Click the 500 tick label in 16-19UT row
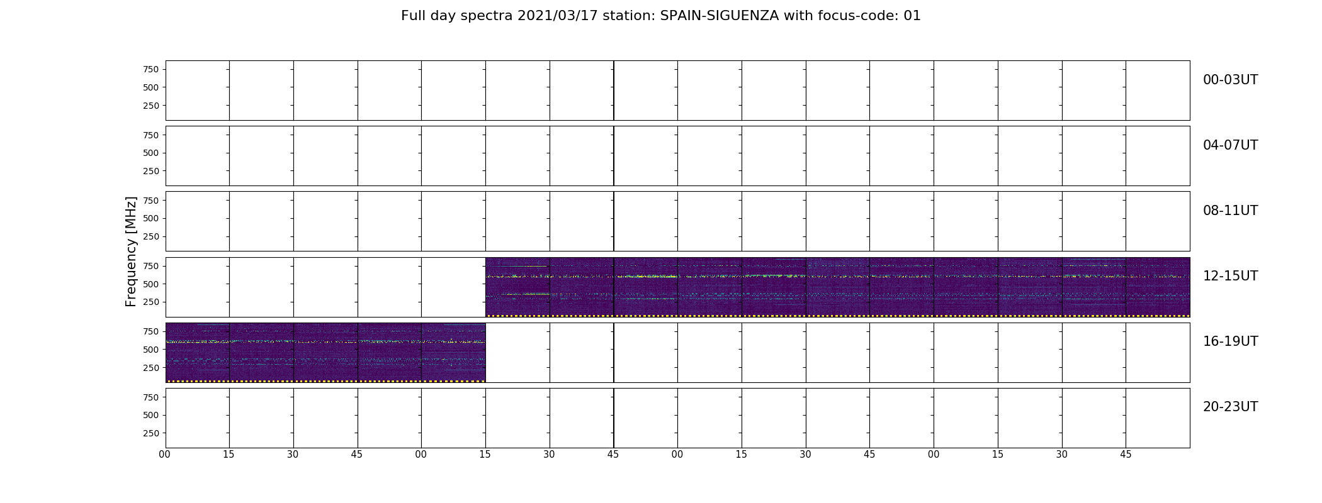This screenshot has height=503, width=1322. [x=151, y=350]
